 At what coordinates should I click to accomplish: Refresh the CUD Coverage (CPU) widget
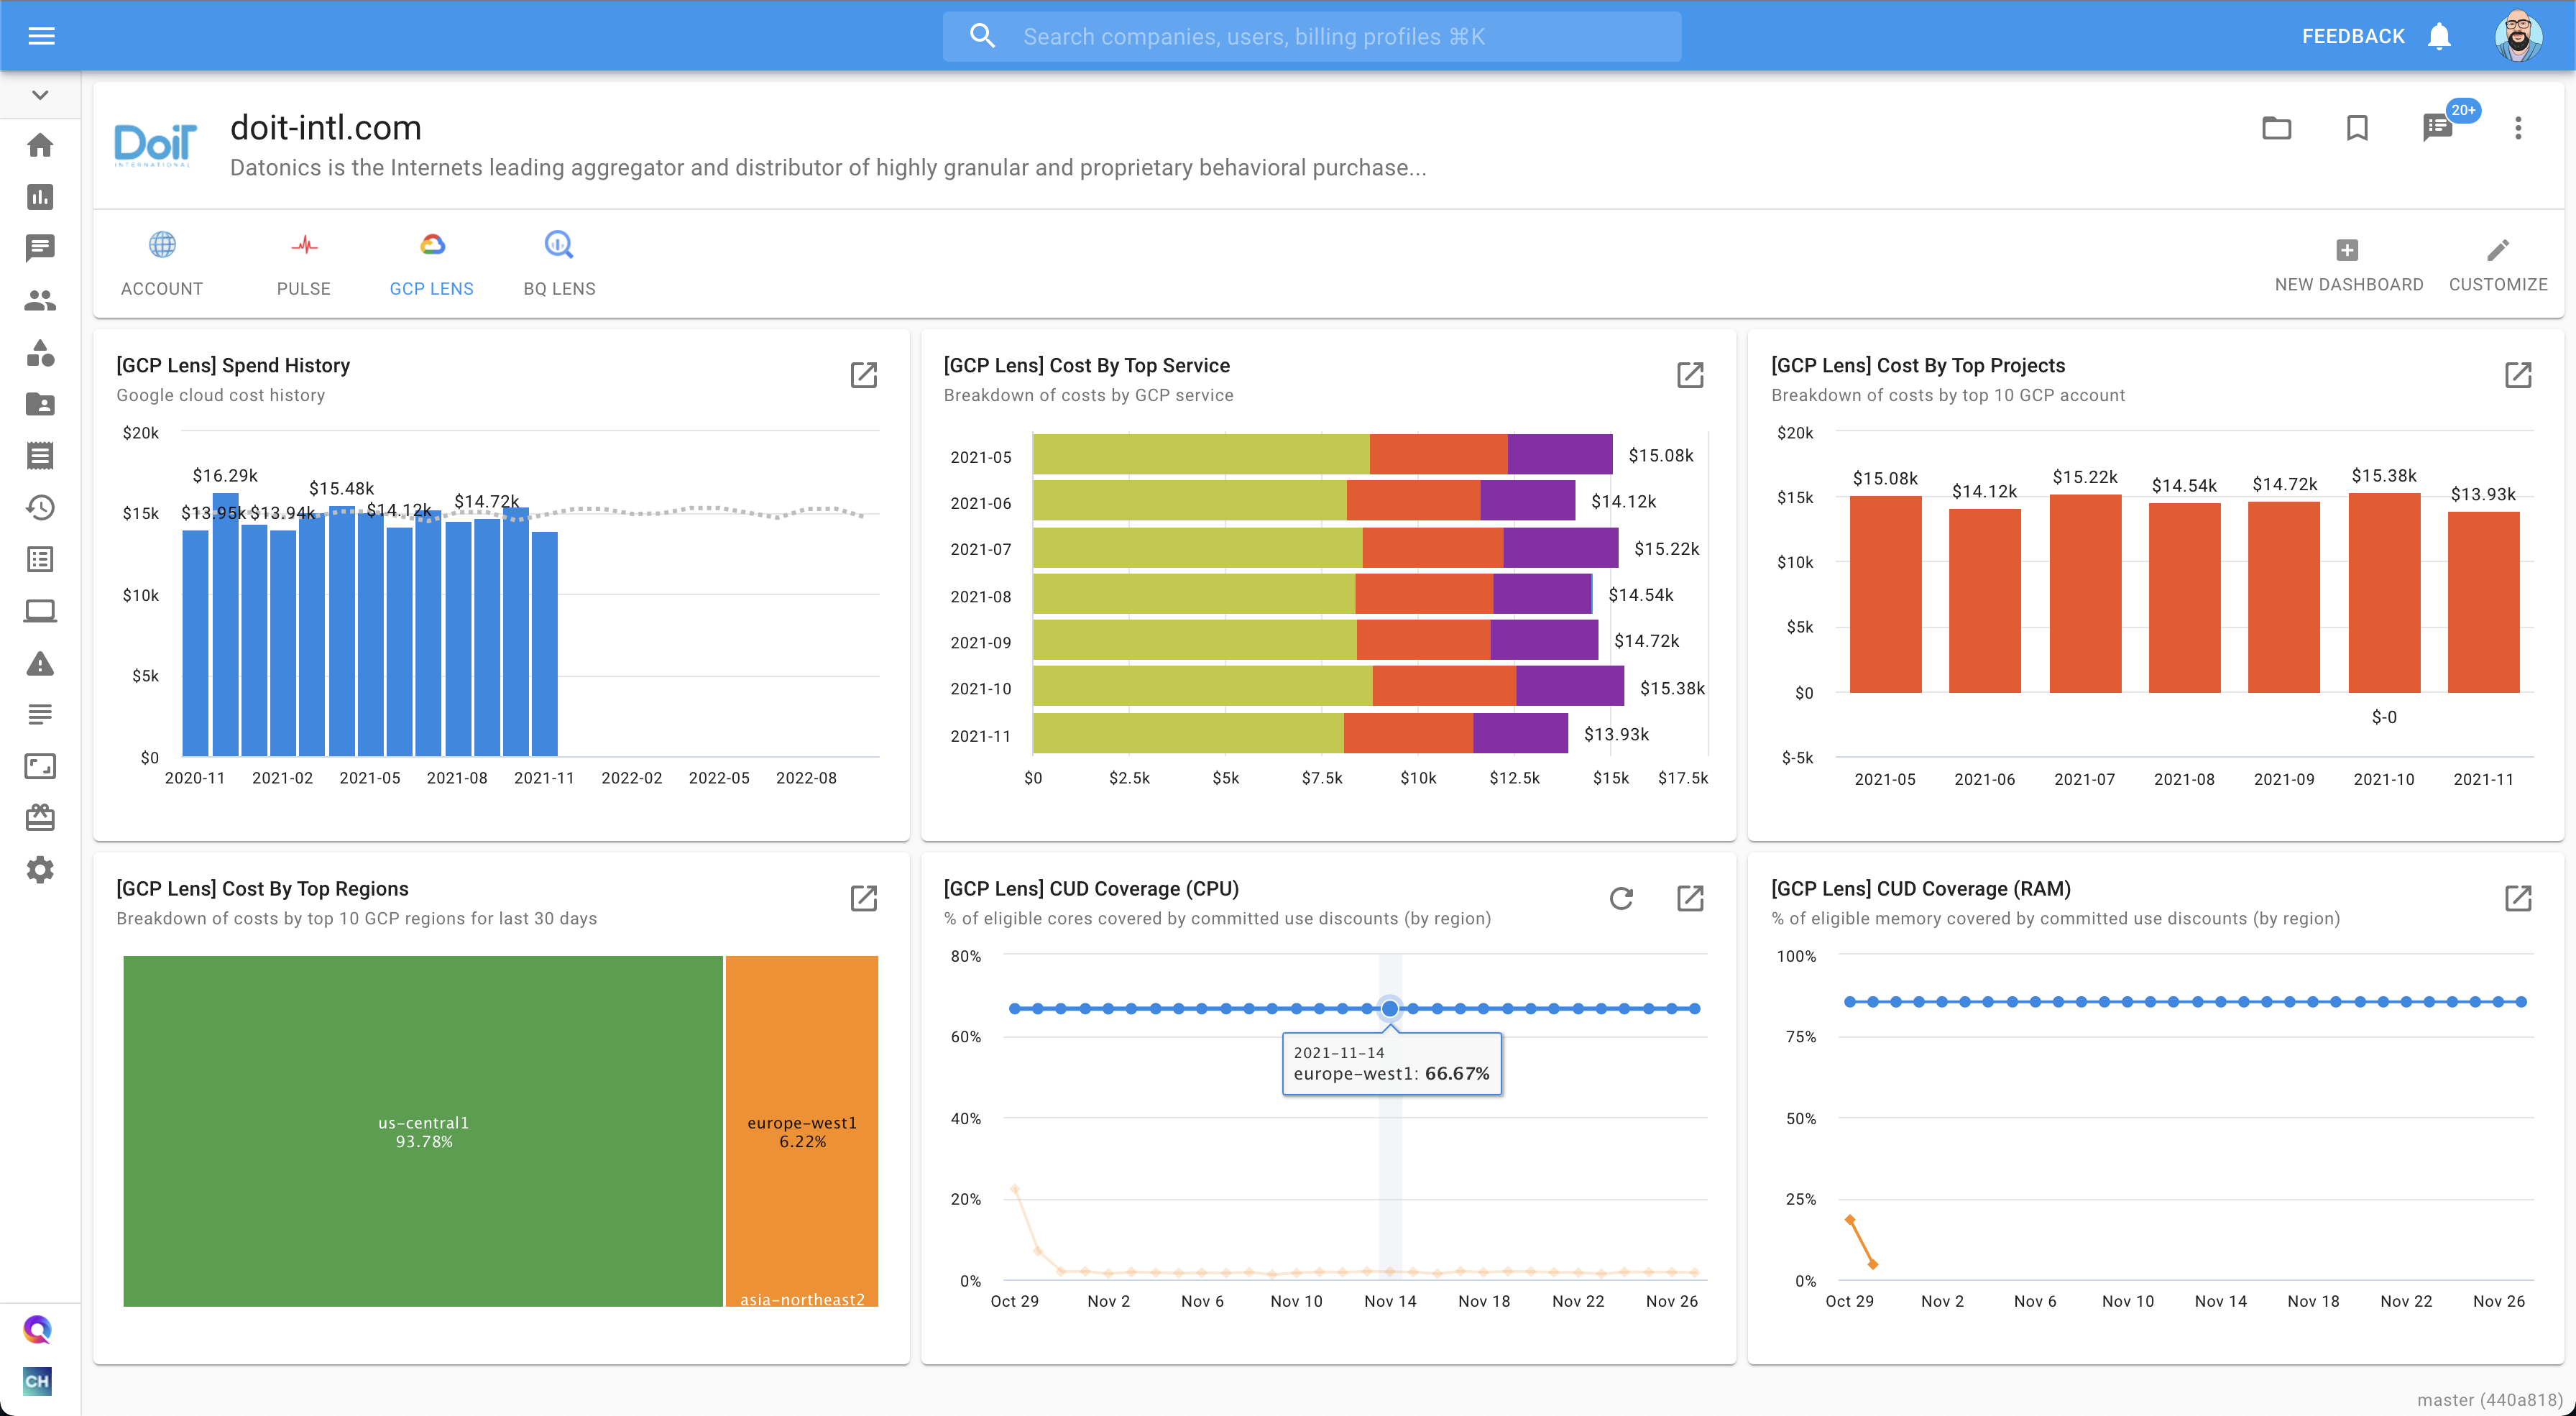point(1621,898)
